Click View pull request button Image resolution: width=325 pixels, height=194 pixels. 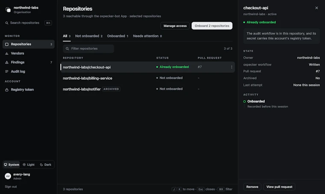[x=279, y=187]
